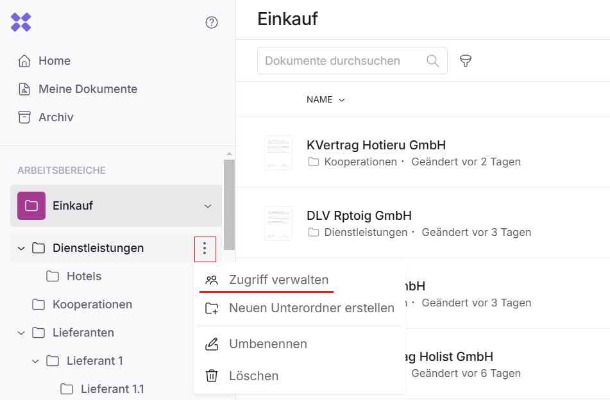Collapse the Dienstleistungen folder
Viewport: 610px width, 400px height.
coord(21,248)
